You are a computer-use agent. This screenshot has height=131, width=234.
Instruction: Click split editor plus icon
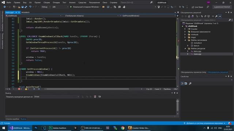[177, 16]
